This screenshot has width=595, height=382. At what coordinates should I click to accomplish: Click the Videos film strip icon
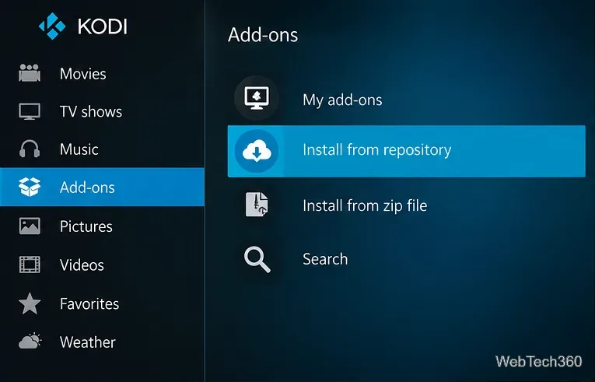tap(30, 265)
